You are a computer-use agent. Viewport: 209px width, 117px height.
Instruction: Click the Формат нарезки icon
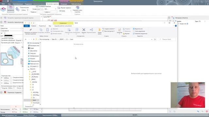tap(59, 8)
